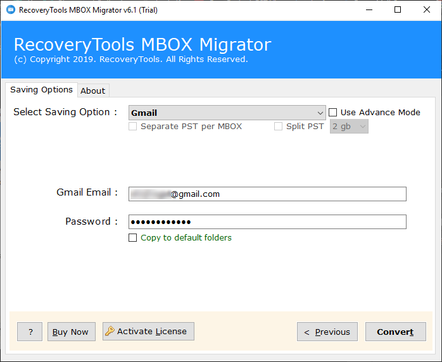Open the Select Saving Option dropdown
Image resolution: width=442 pixels, height=362 pixels.
tap(227, 113)
